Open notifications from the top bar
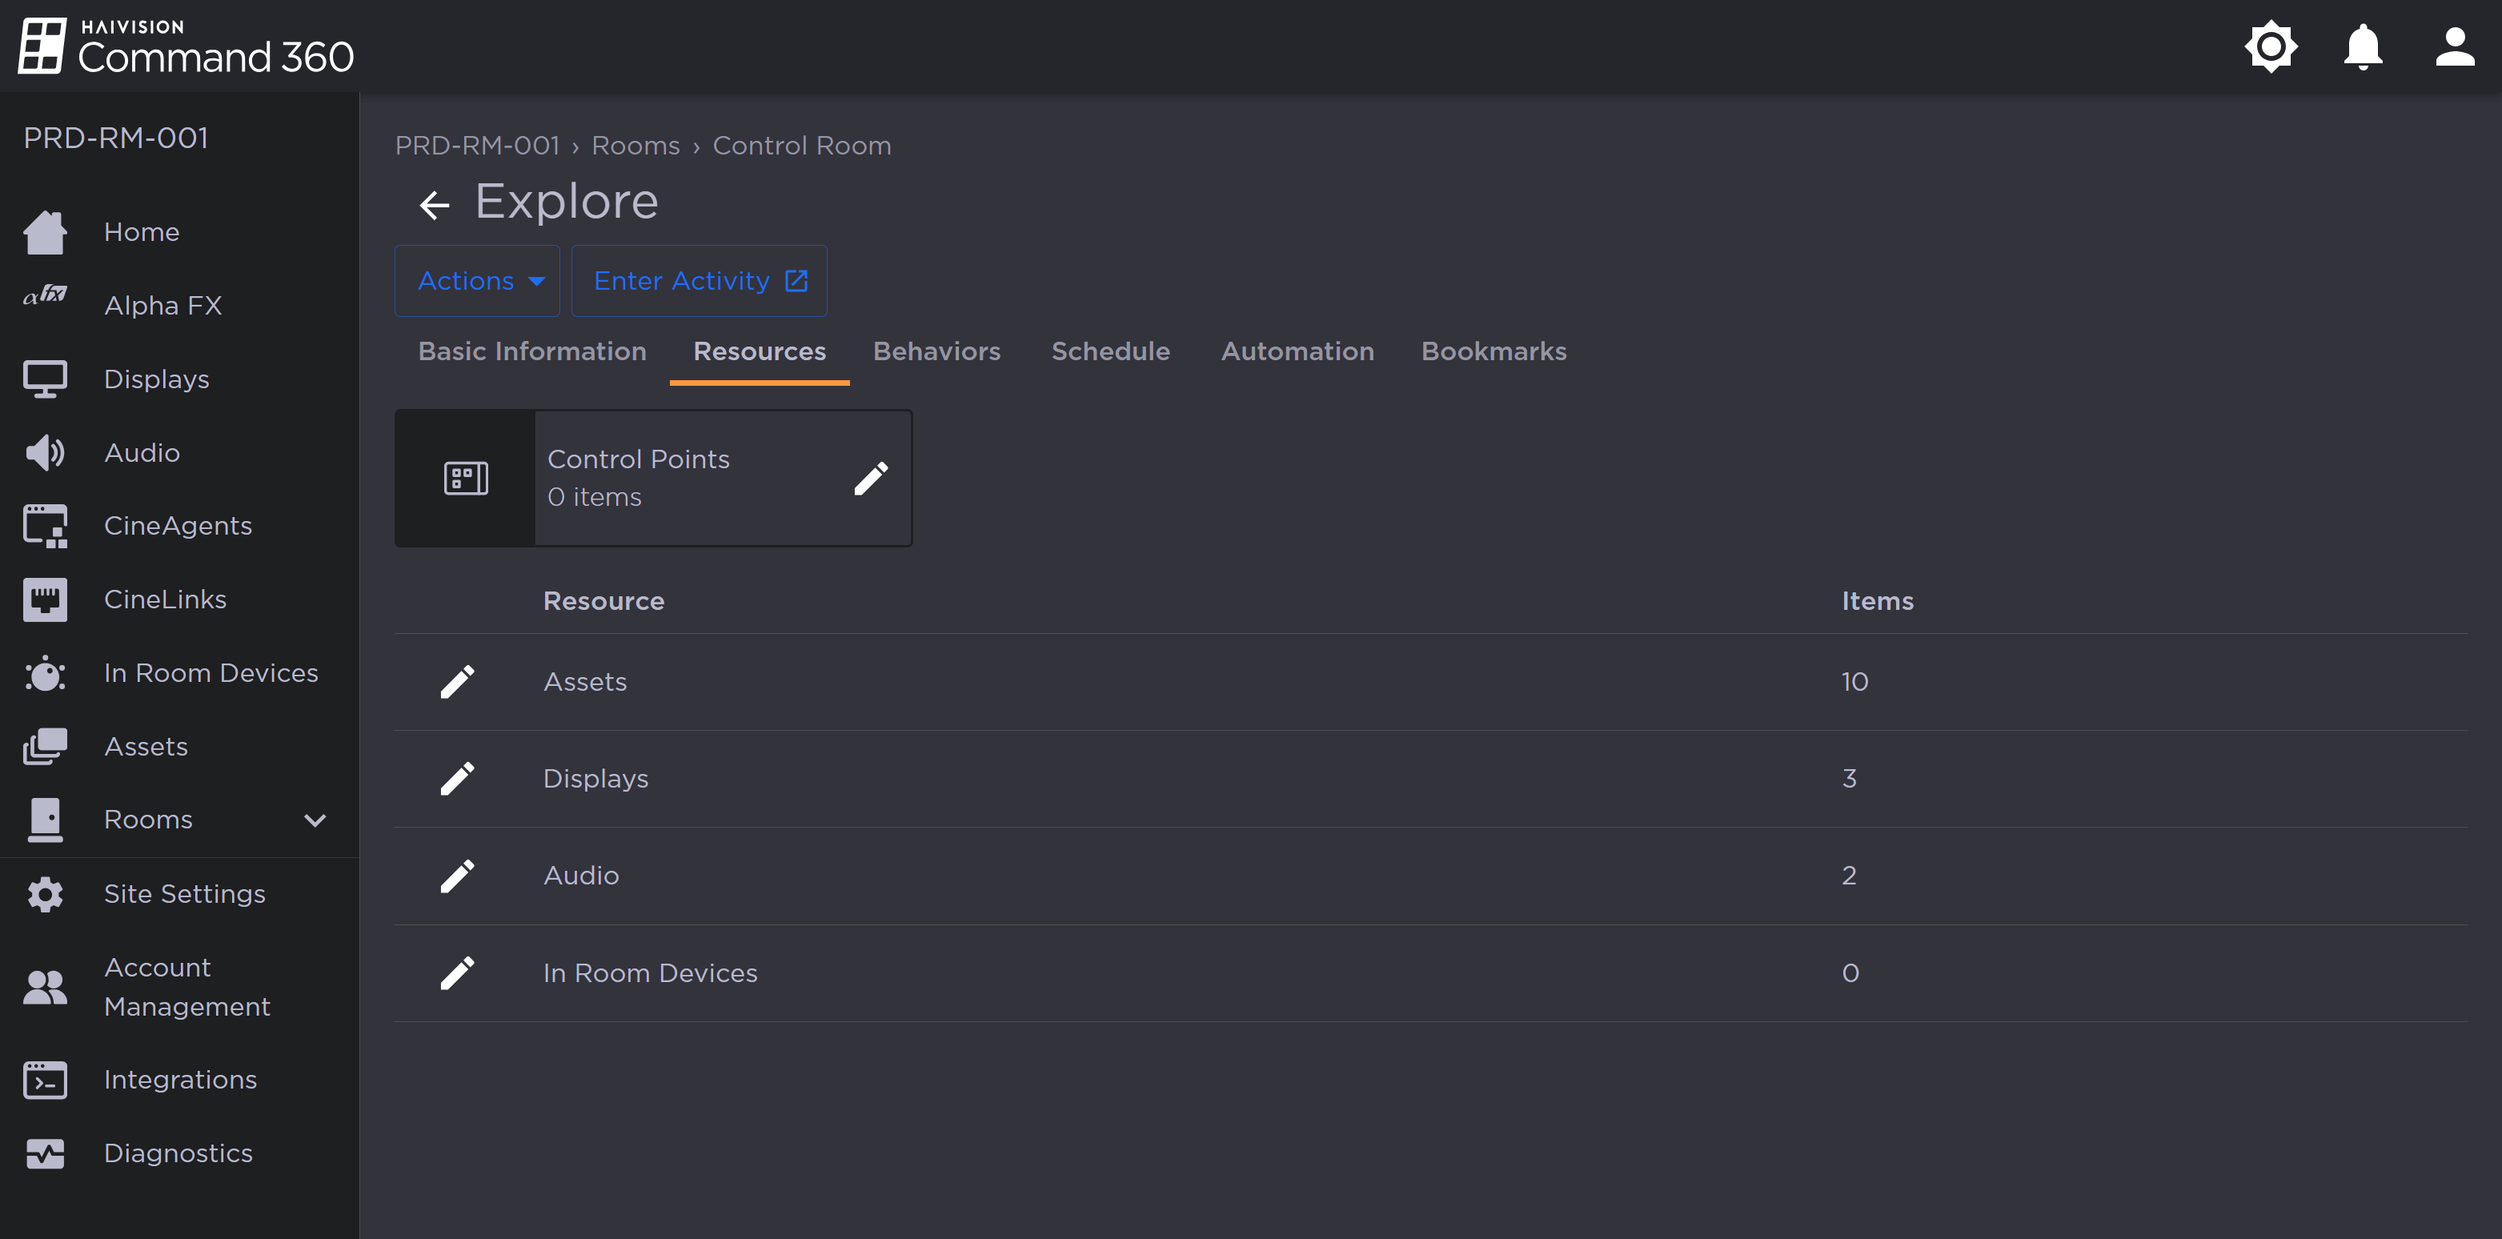Viewport: 2502px width, 1239px height. pyautogui.click(x=2362, y=46)
